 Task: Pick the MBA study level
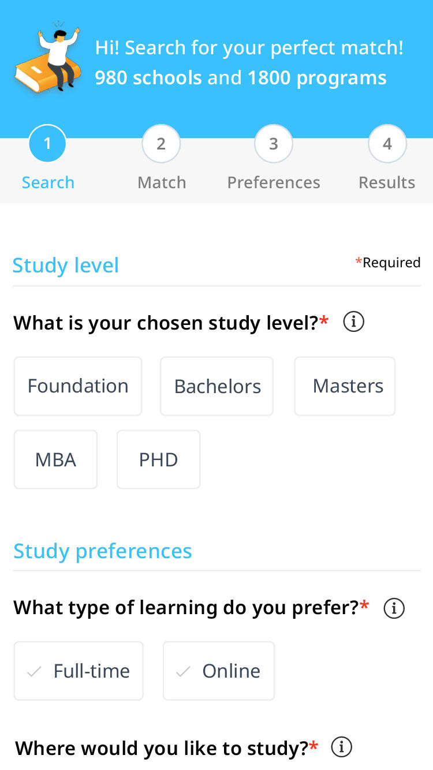(56, 459)
